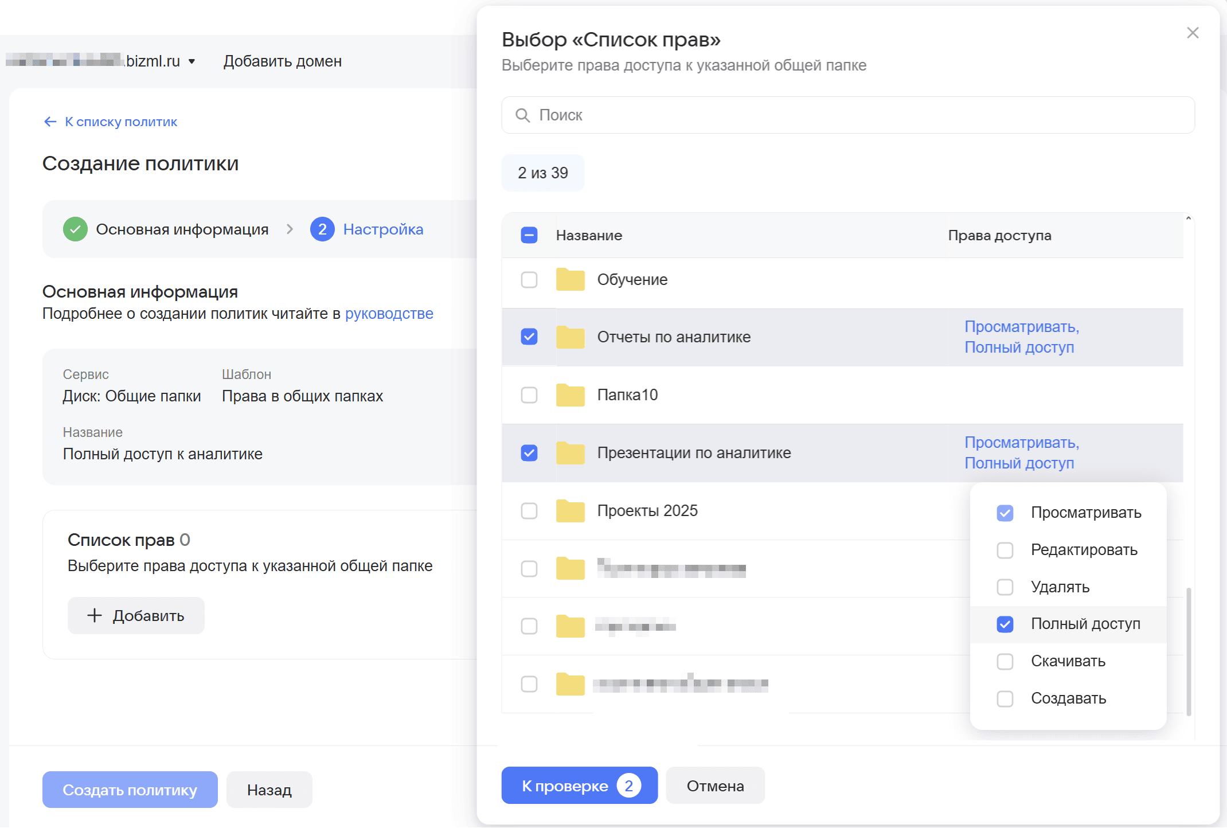
Task: Choose Создавать in the permissions menu
Action: (1068, 698)
